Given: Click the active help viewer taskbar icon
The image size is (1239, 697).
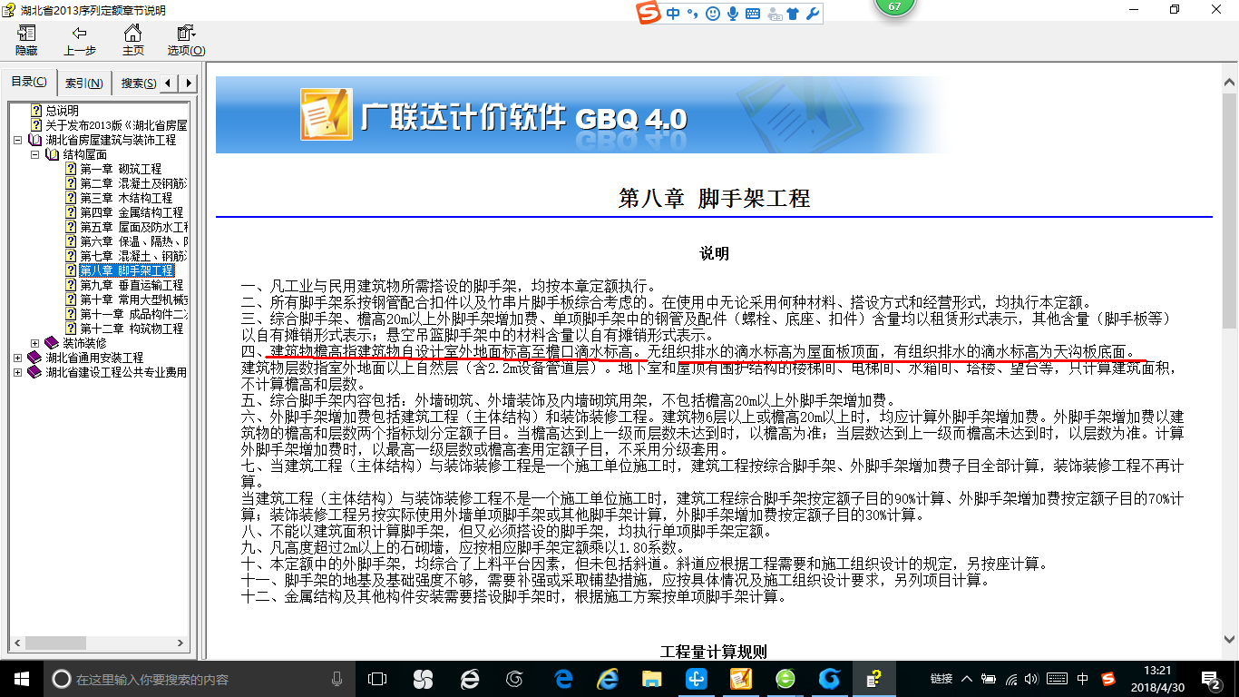Looking at the screenshot, I should (x=873, y=678).
